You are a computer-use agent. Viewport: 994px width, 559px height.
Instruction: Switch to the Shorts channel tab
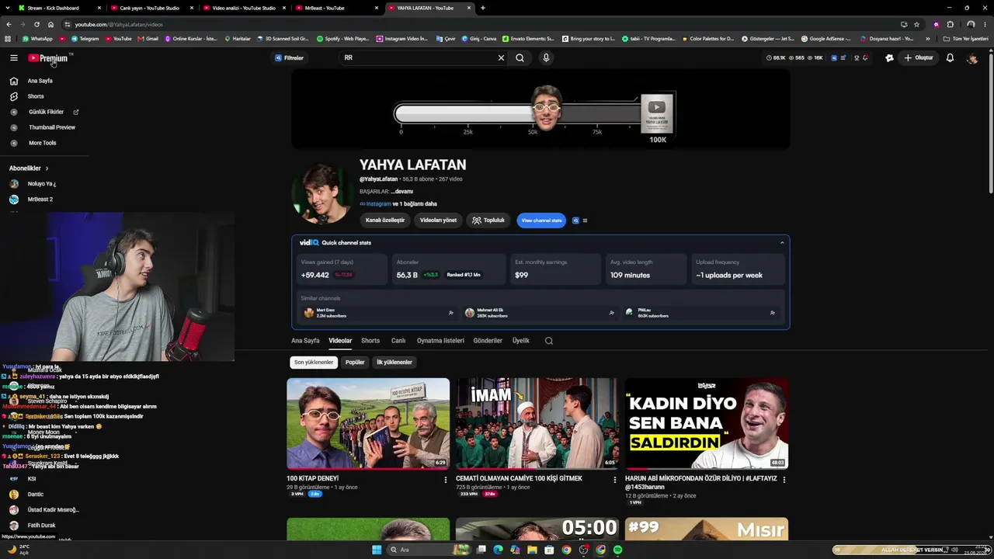click(370, 341)
